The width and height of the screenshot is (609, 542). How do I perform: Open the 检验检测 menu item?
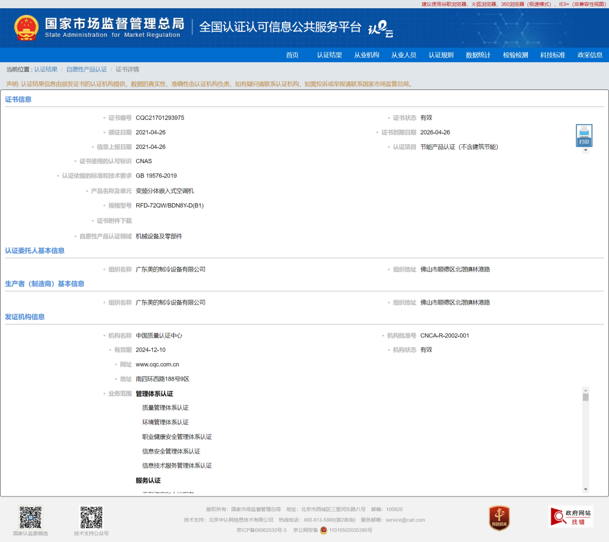click(515, 55)
